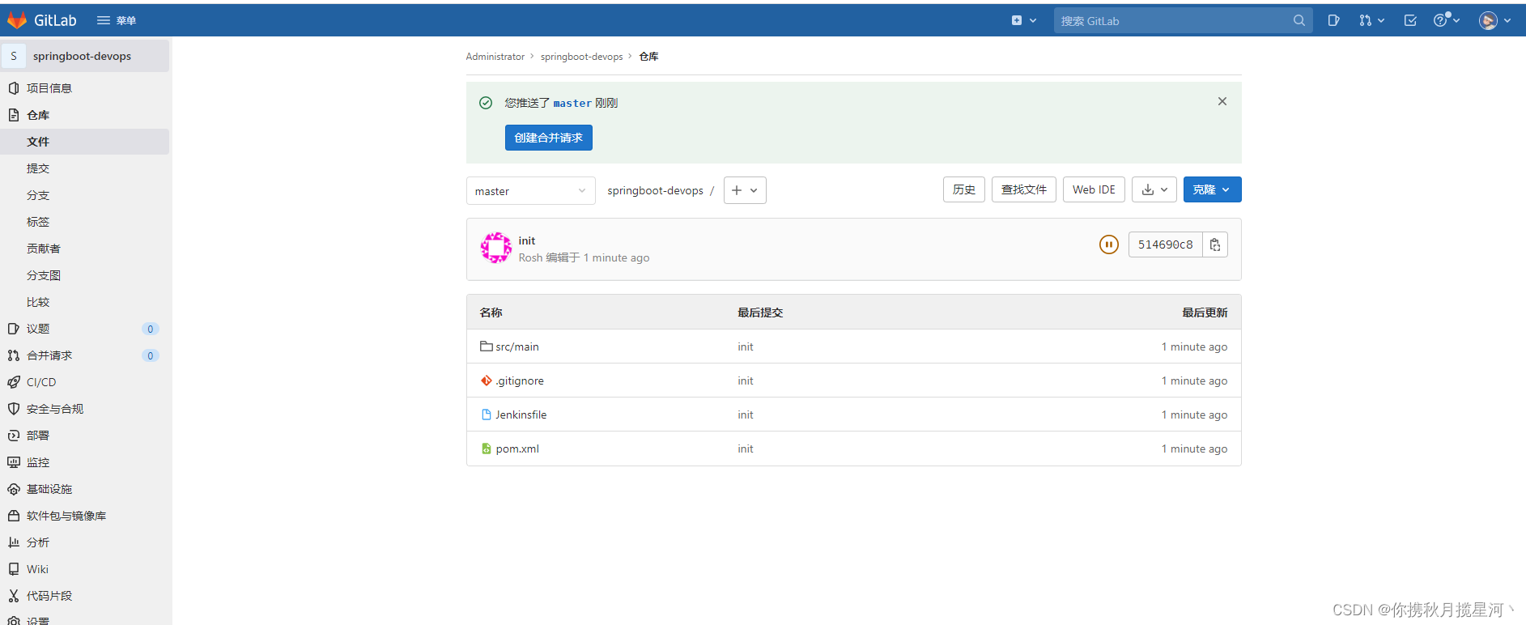This screenshot has height=625, width=1526.
Task: Open the plus add-file dropdown
Action: point(745,190)
